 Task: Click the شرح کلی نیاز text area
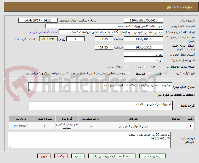click(x=100, y=87)
